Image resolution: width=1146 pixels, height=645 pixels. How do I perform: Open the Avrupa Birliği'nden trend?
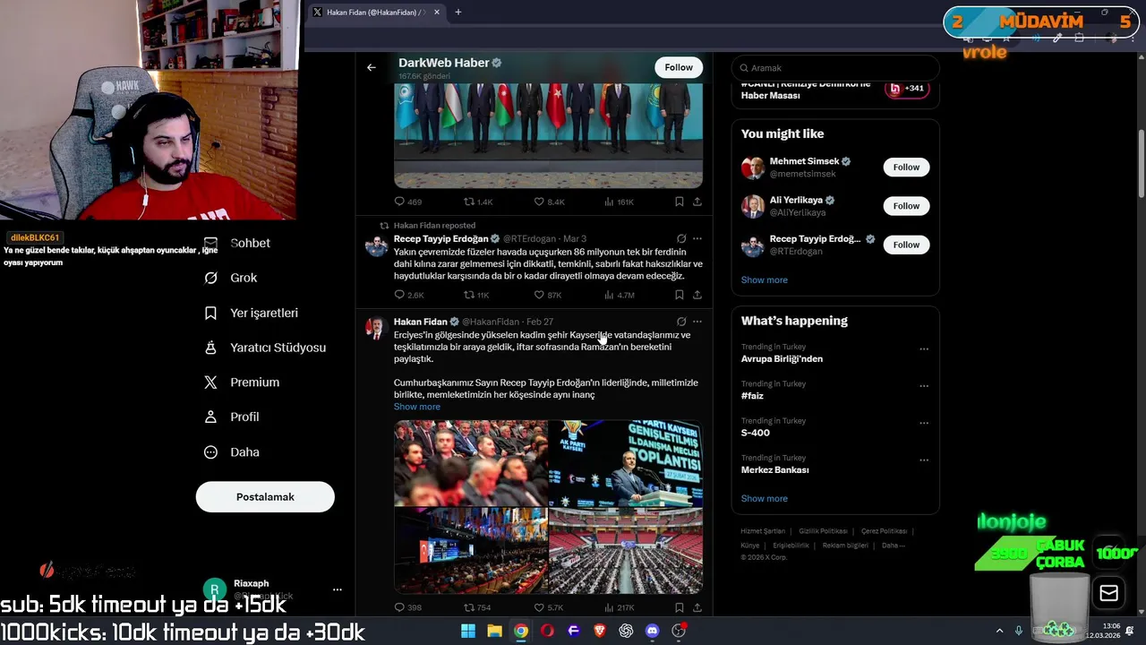(x=782, y=359)
